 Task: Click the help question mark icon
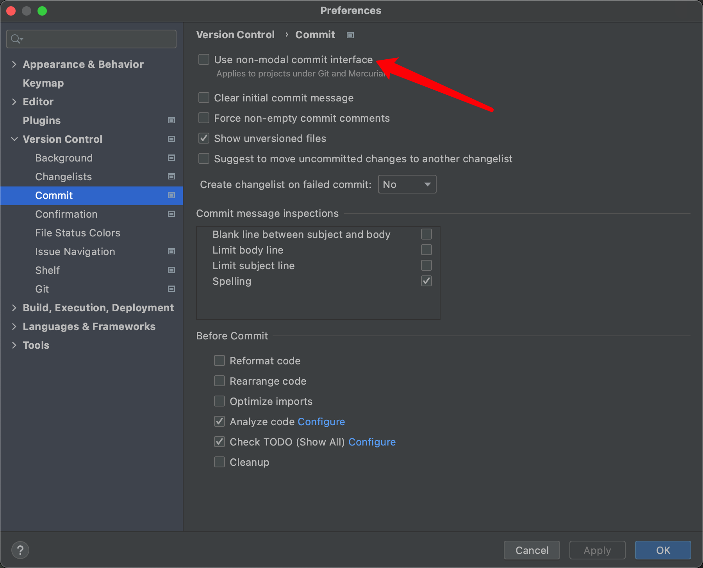click(x=20, y=550)
